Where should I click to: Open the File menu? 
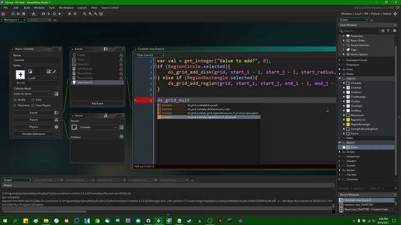[x=6, y=7]
